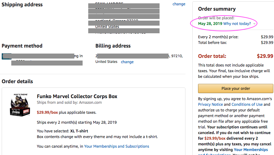Click the Payment method heading
The image size is (274, 155).
22,46
